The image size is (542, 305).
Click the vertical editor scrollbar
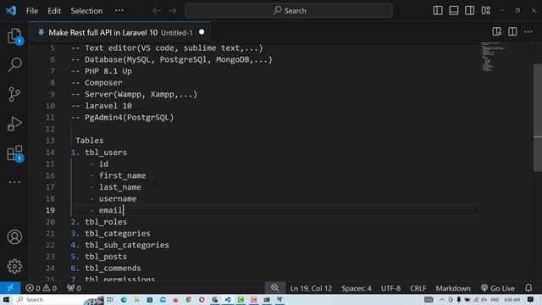click(x=538, y=118)
